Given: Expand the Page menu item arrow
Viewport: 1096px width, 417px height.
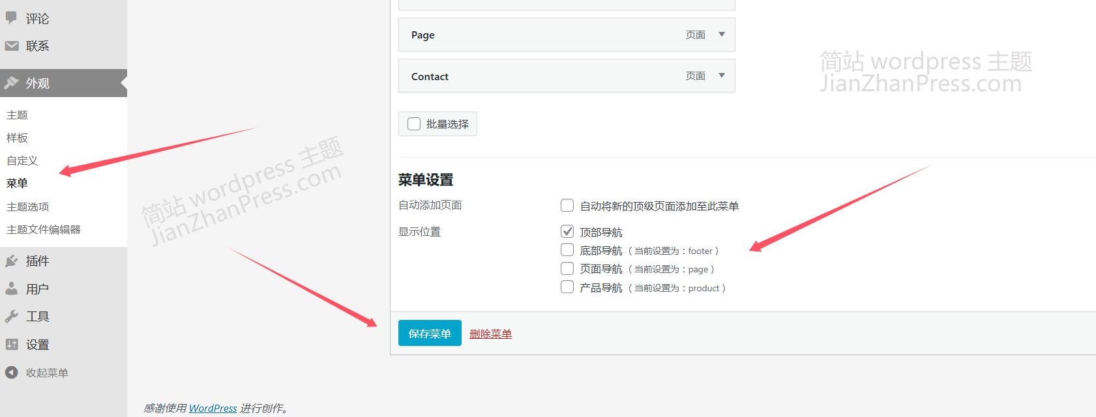Looking at the screenshot, I should pos(722,35).
